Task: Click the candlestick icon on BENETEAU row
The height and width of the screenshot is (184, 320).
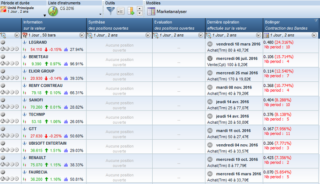Action: coord(25,64)
